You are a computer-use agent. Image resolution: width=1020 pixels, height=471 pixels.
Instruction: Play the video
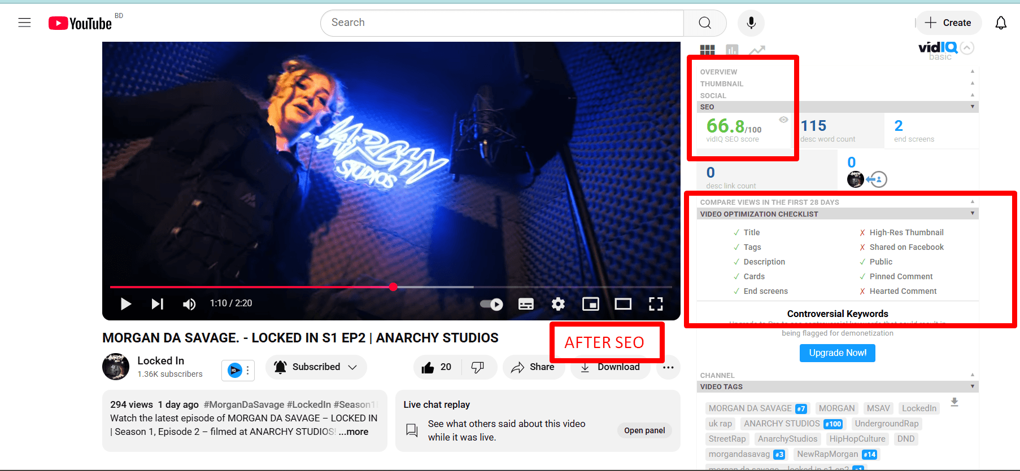click(125, 304)
